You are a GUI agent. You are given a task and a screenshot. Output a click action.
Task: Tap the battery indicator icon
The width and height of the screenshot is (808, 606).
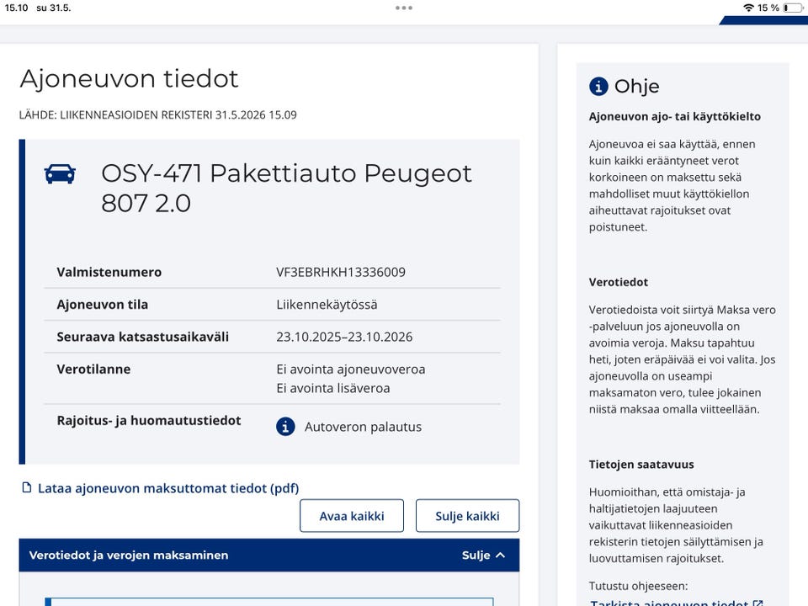point(793,8)
